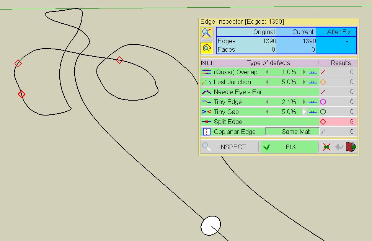Click the red-cross clear markers icon
Viewport: 372px width, 241px height.
point(326,147)
